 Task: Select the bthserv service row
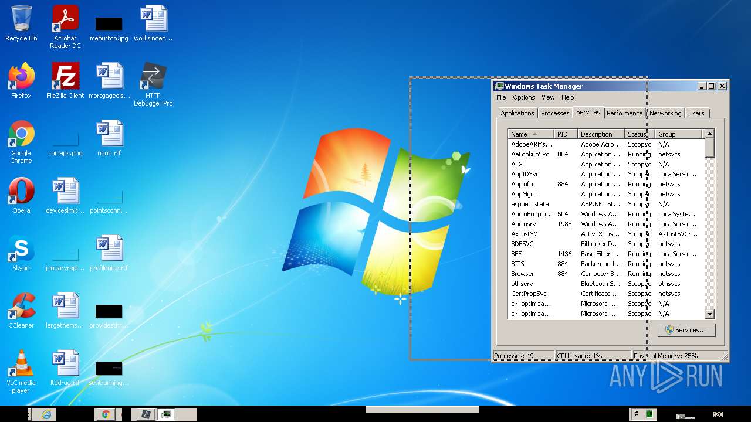(x=606, y=284)
